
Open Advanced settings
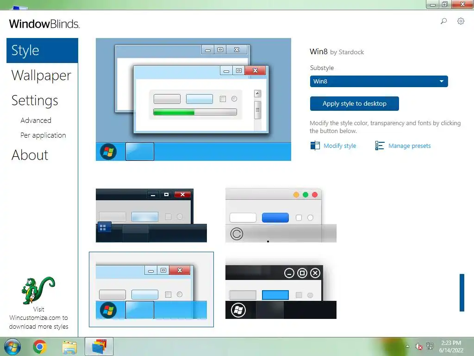[36, 120]
